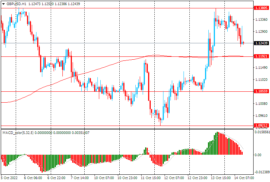Click the 5 Oct 2022 date label
This screenshot has height=182, width=270.
(x=9, y=178)
